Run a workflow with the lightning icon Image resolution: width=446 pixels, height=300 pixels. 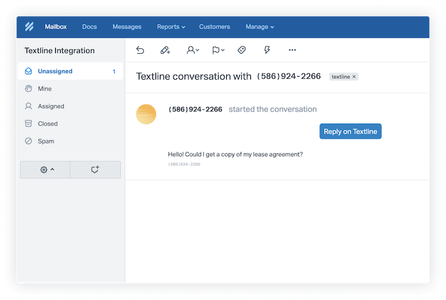267,50
